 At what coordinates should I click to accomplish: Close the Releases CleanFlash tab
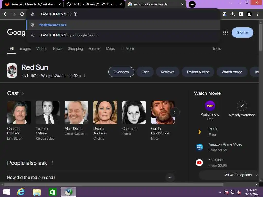coord(60,4)
